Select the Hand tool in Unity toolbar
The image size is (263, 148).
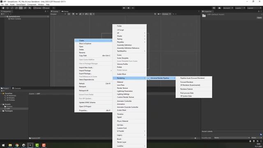(3, 8)
